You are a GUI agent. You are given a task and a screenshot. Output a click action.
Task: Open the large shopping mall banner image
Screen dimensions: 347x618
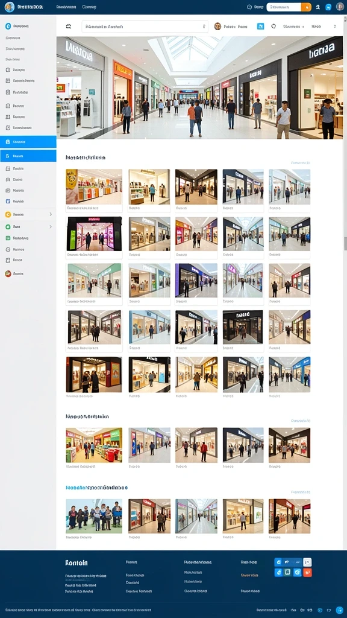[x=199, y=88]
